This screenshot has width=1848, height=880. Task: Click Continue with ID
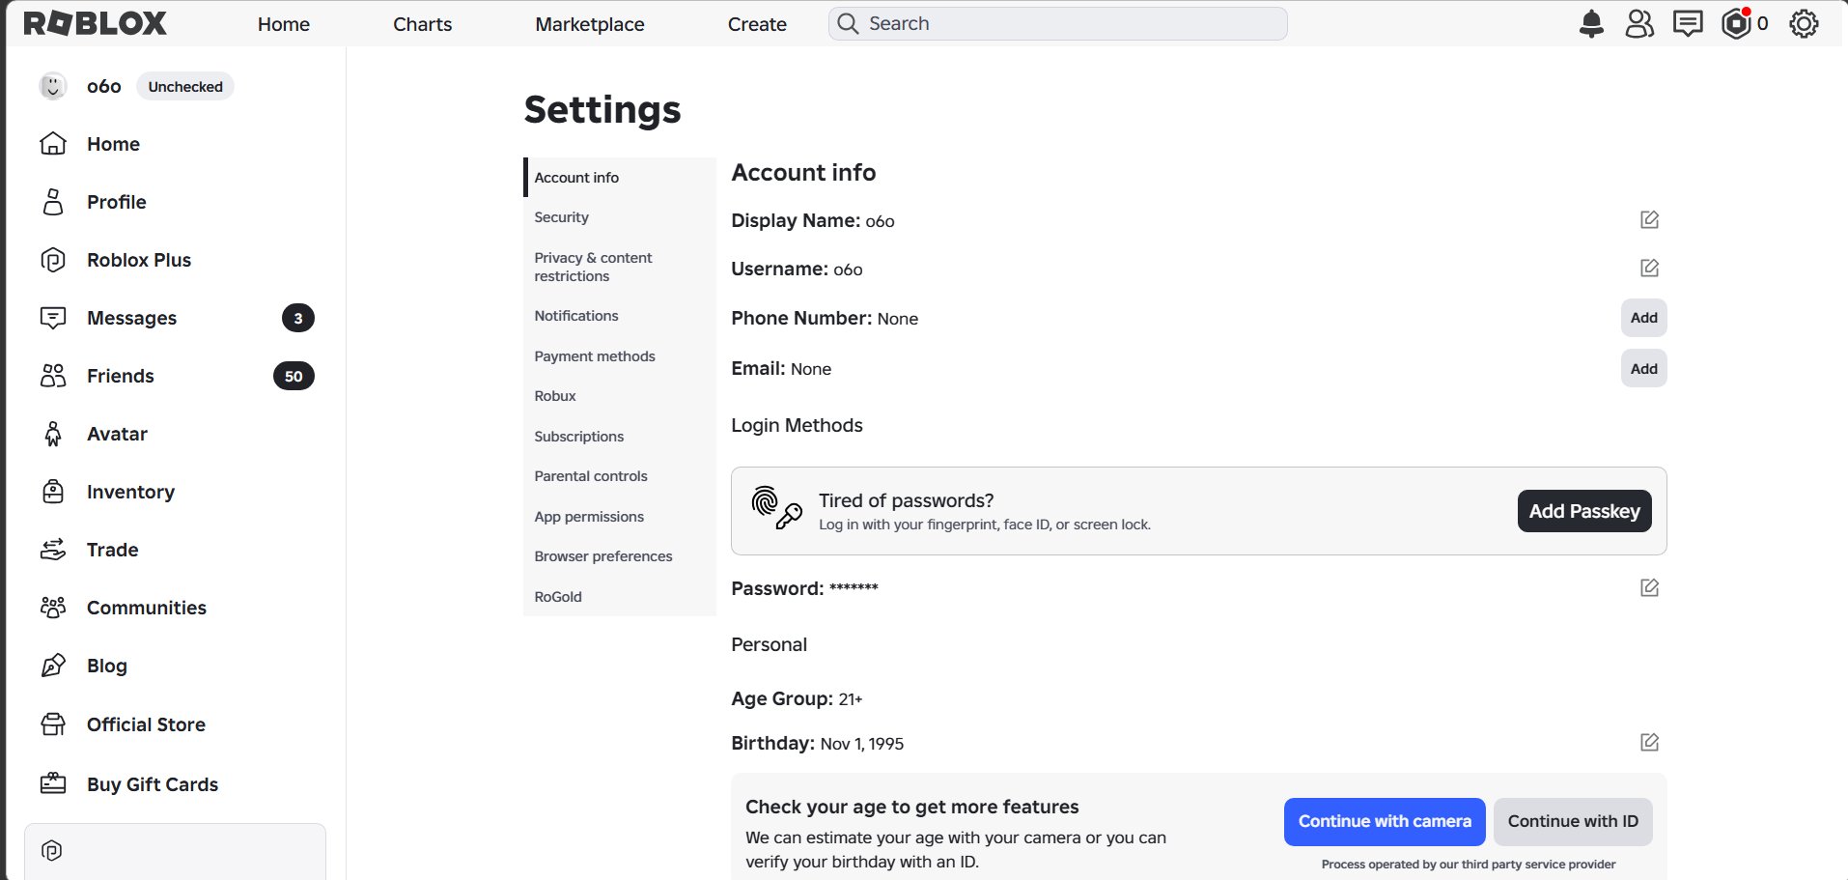[x=1573, y=821]
